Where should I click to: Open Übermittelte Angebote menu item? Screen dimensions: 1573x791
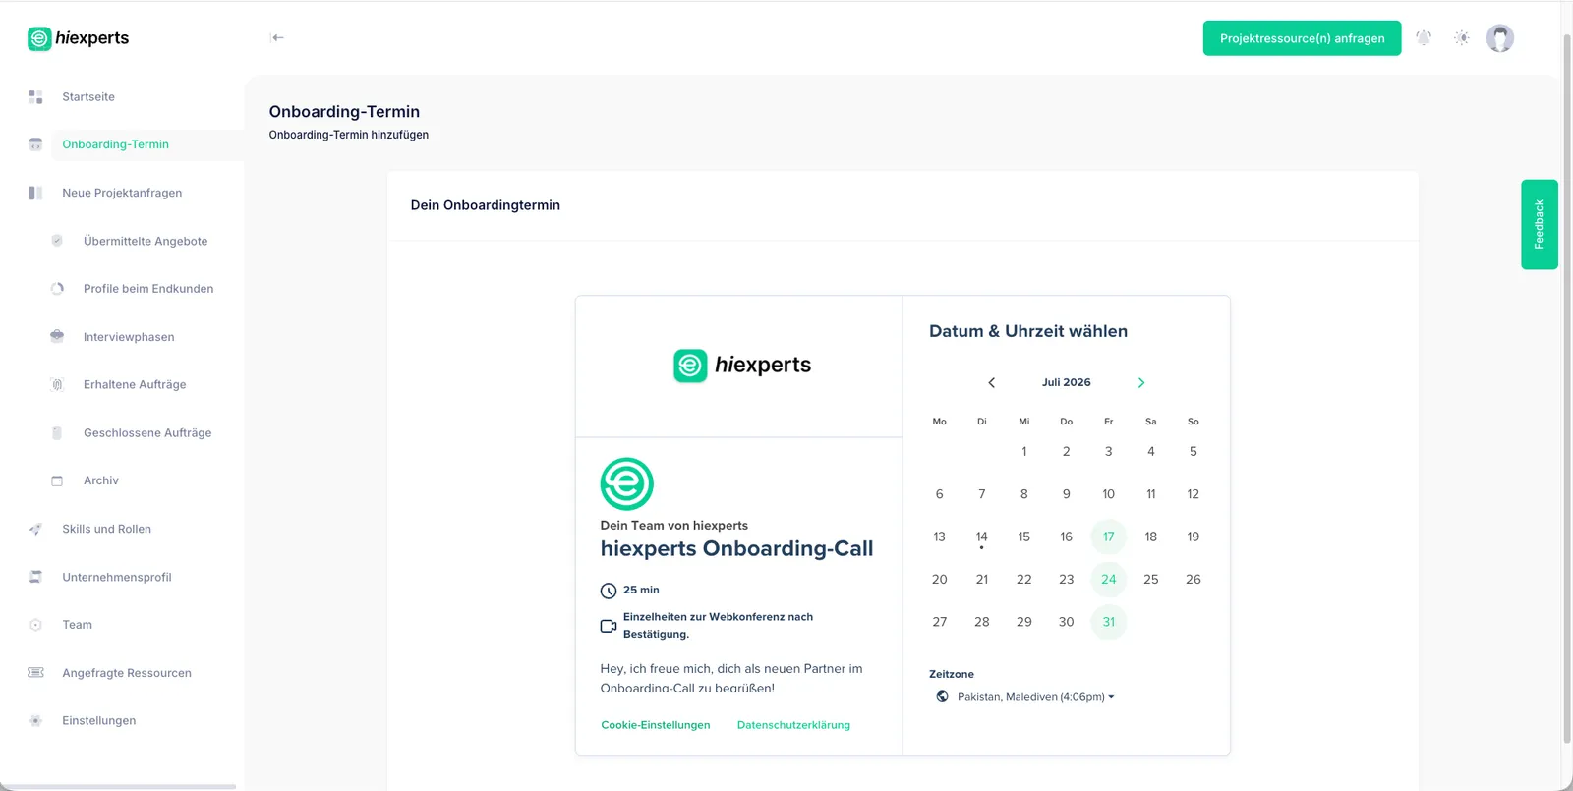point(146,241)
